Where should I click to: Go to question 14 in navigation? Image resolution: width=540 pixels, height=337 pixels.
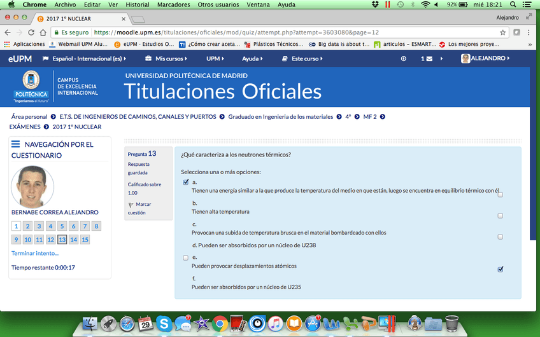(x=73, y=240)
